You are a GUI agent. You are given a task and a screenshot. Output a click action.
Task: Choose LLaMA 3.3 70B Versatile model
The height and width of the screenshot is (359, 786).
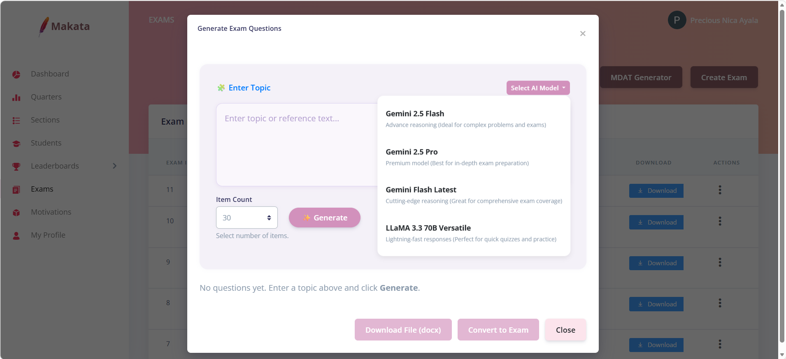pos(474,233)
